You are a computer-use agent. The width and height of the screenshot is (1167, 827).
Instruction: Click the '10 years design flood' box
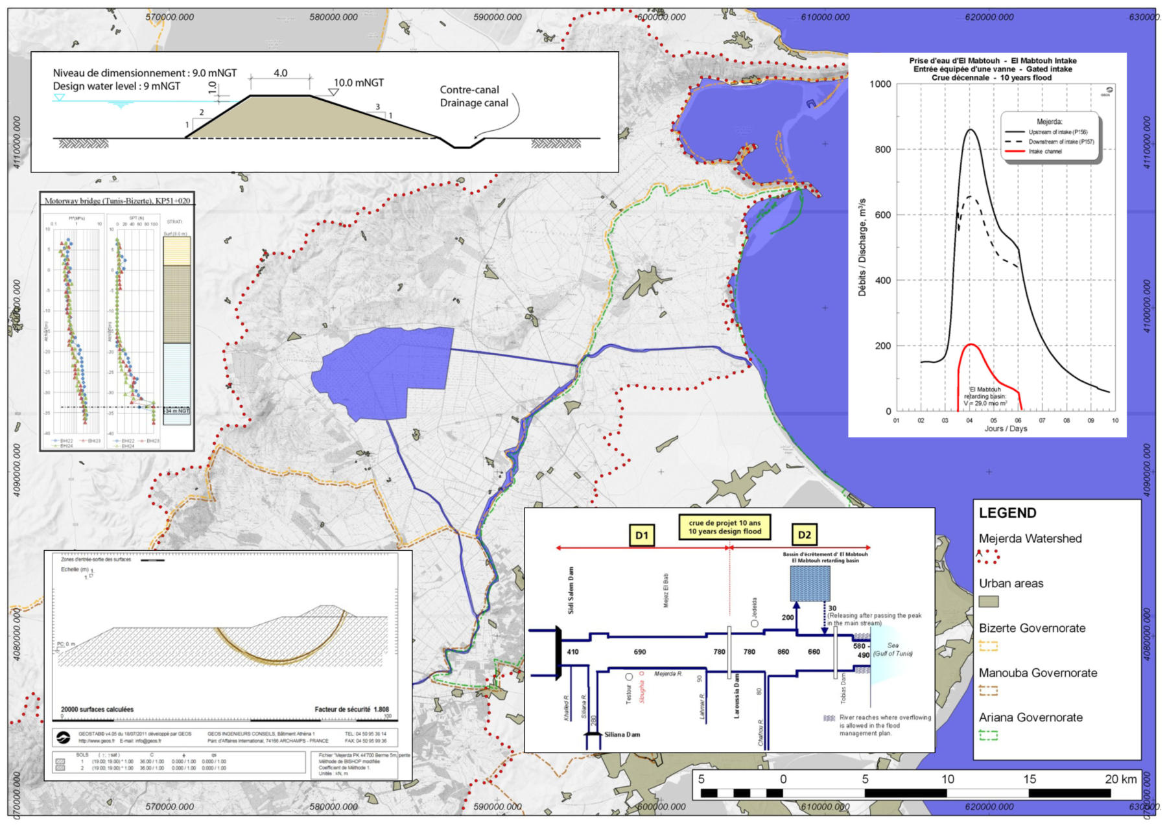(x=724, y=527)
